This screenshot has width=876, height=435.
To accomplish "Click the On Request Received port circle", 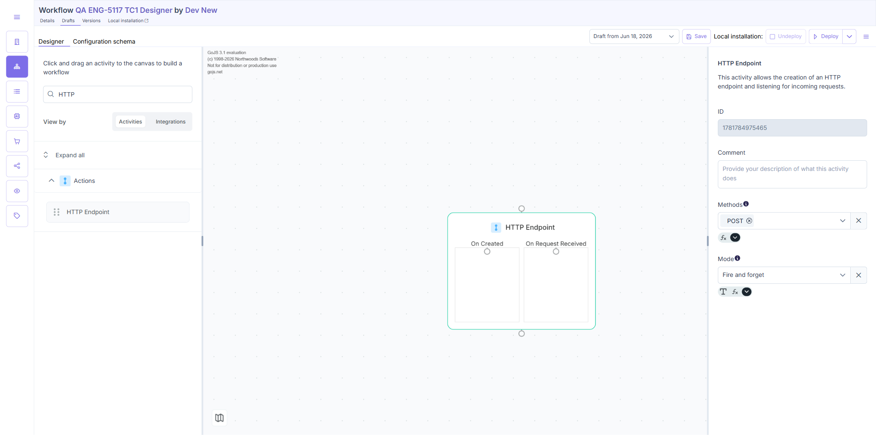I will pos(556,251).
